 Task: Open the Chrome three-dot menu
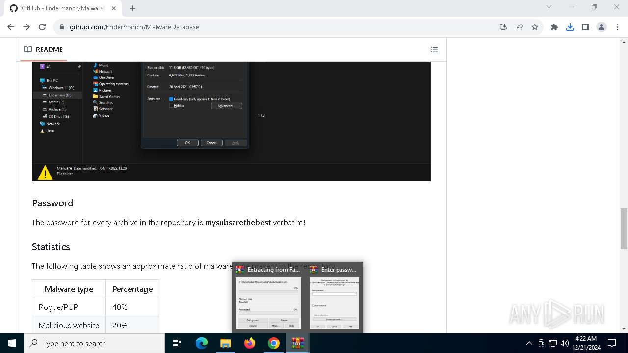point(617,27)
